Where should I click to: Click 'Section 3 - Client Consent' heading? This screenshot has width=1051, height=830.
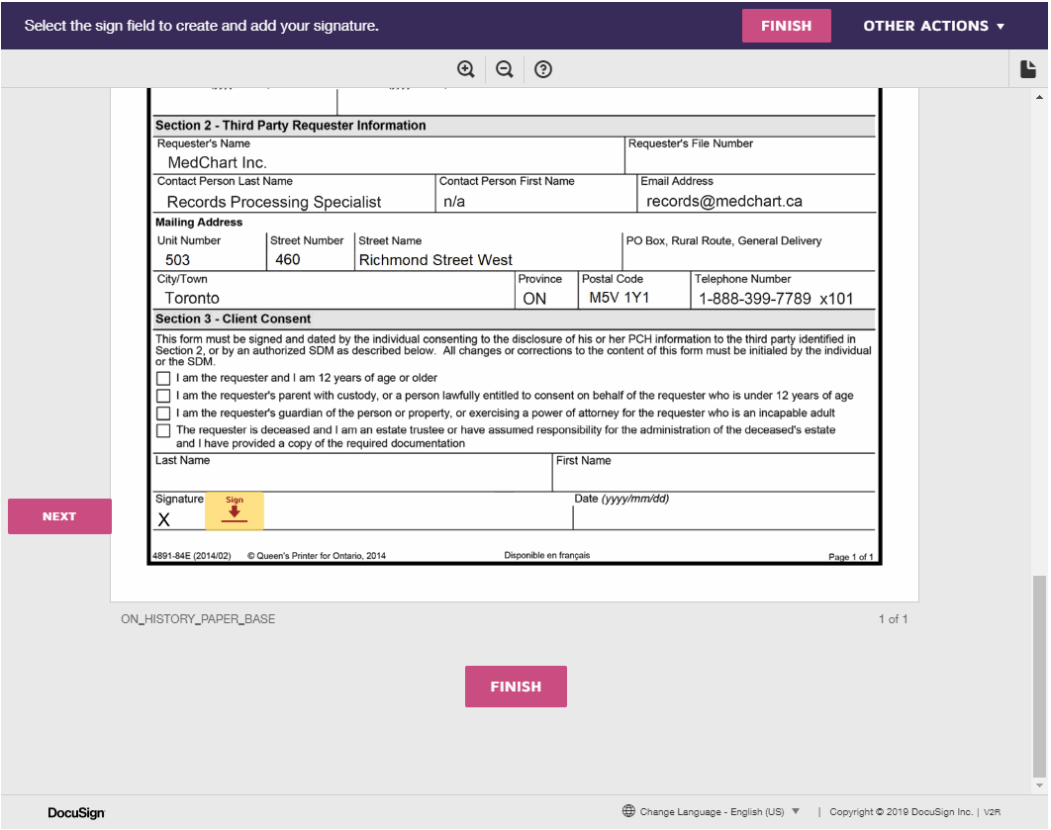pos(234,319)
